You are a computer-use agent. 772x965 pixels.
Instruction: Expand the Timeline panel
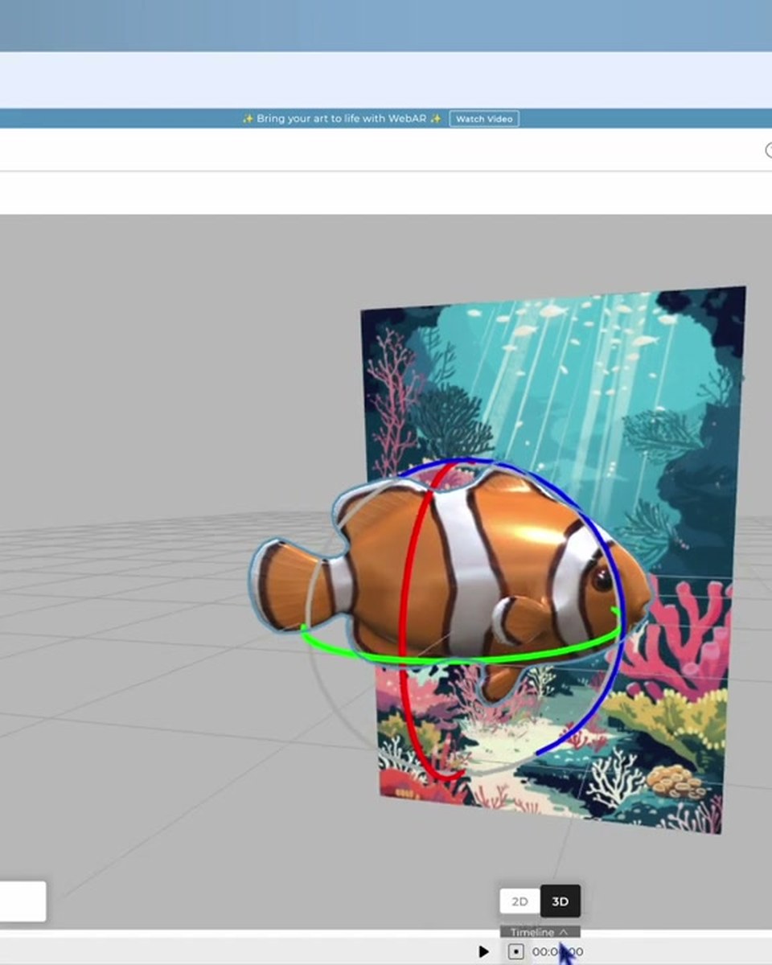point(540,932)
